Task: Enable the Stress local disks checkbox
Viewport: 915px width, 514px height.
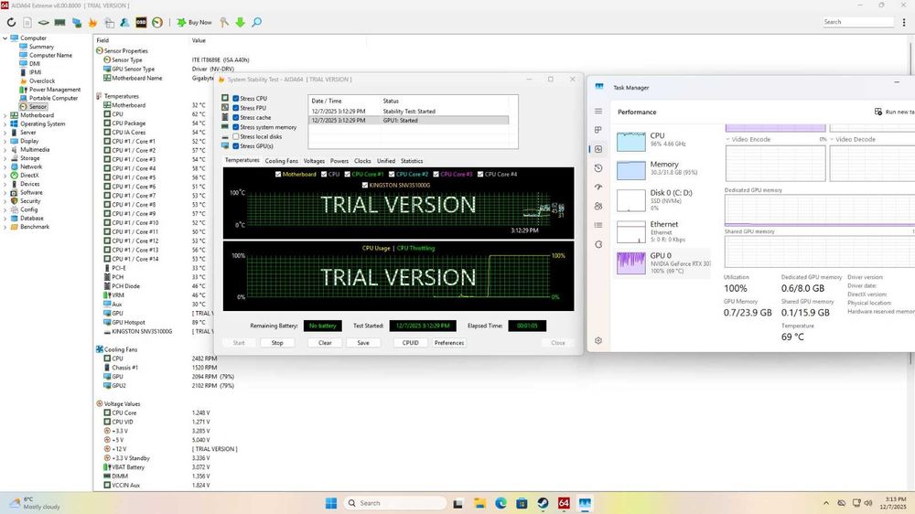Action: pos(236,136)
